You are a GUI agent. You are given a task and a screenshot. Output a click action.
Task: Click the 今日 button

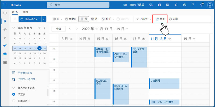coord(59,29)
